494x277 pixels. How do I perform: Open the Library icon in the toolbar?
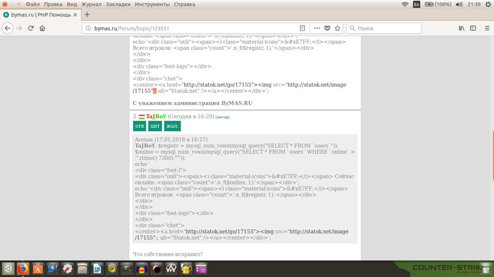point(462,28)
